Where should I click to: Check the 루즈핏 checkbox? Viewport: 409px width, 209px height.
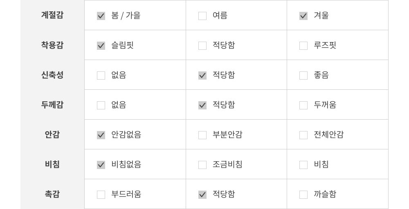pyautogui.click(x=303, y=46)
